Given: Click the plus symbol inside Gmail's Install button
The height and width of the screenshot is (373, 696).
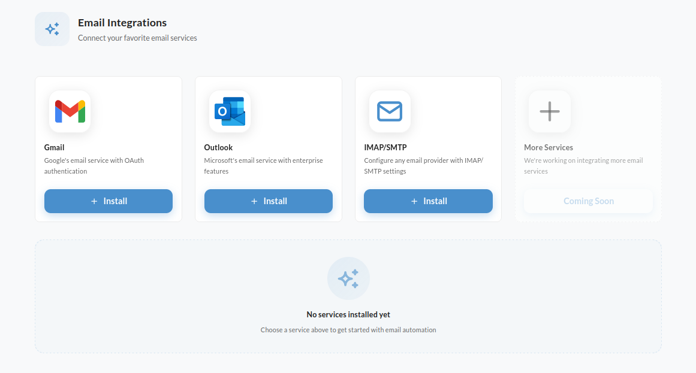Looking at the screenshot, I should click(x=94, y=201).
